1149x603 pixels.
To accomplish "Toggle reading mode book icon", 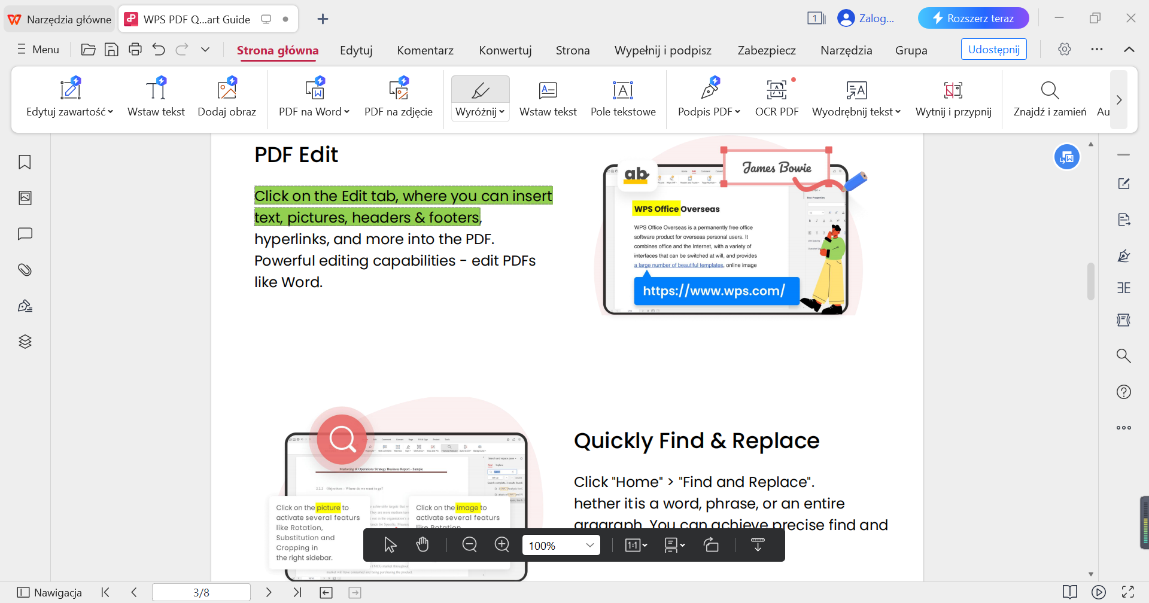I will pos(1070,593).
